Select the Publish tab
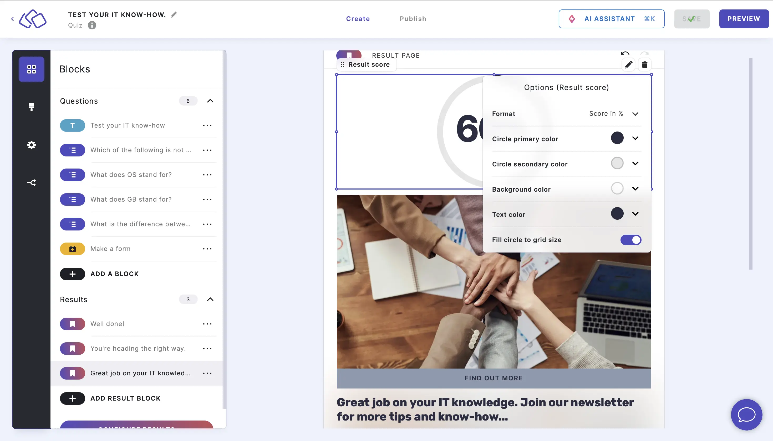 [x=413, y=19]
